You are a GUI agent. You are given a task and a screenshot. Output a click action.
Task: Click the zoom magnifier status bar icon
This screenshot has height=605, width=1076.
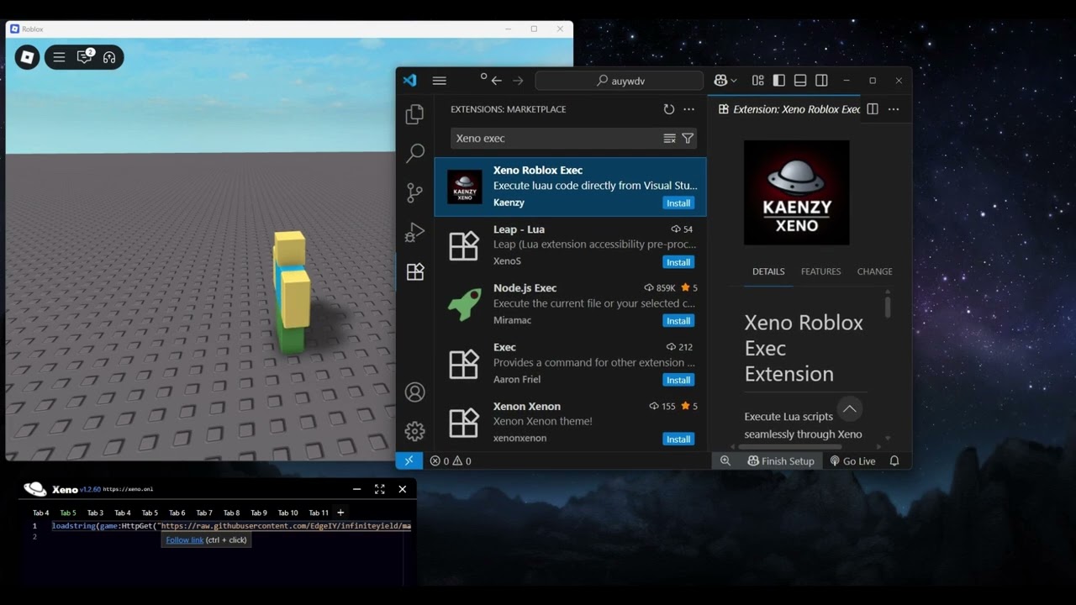pyautogui.click(x=725, y=460)
